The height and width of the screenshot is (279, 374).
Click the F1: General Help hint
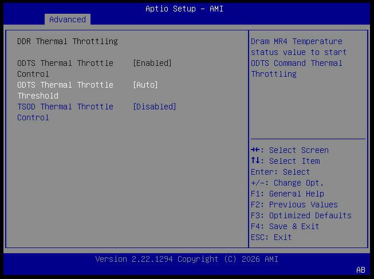tap(288, 194)
